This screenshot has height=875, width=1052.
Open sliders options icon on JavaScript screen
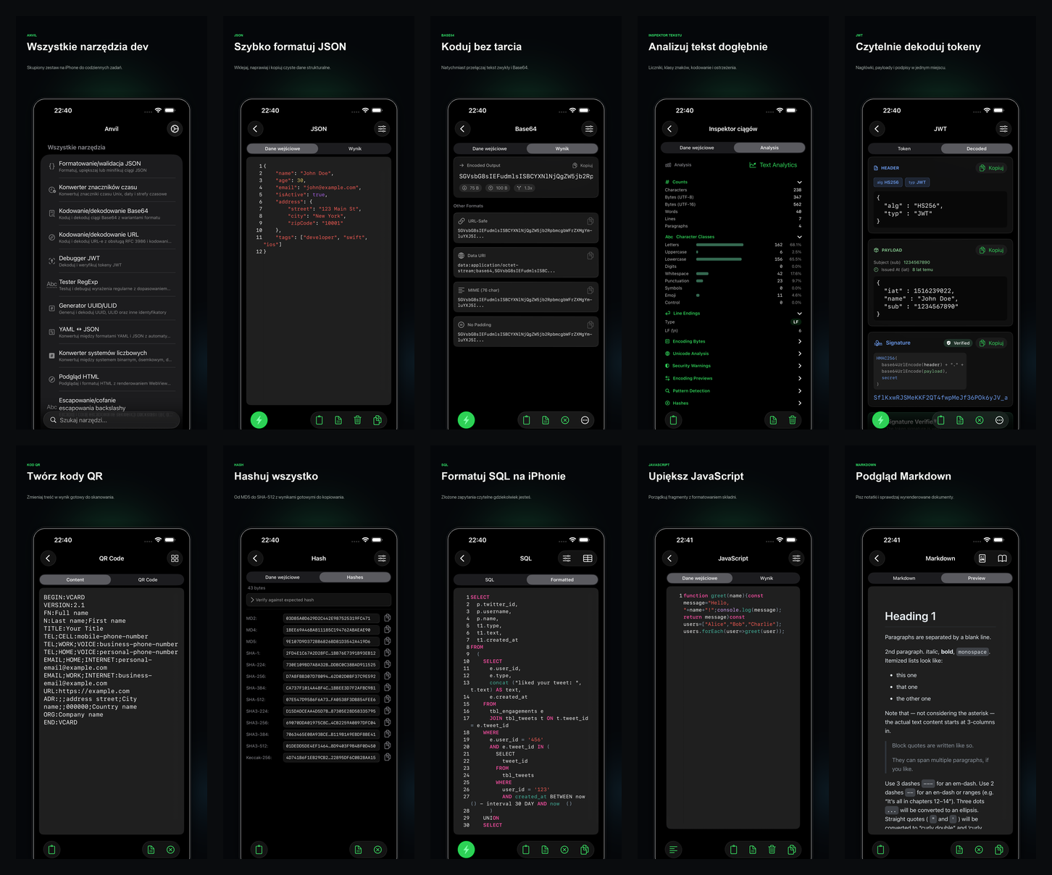point(796,558)
